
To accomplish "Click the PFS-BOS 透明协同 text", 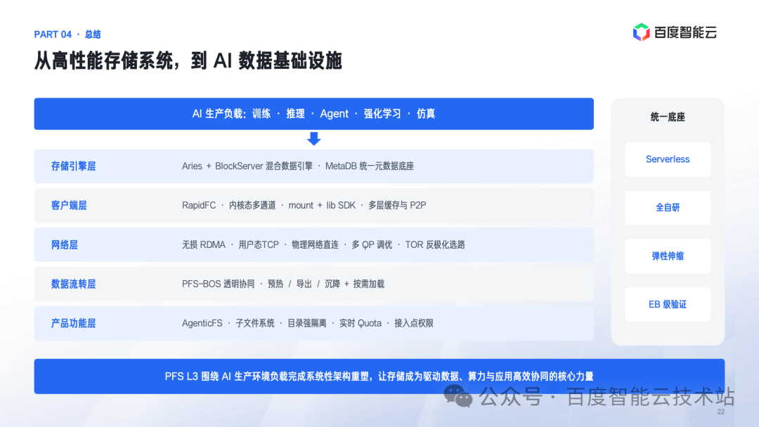I will pos(219,284).
